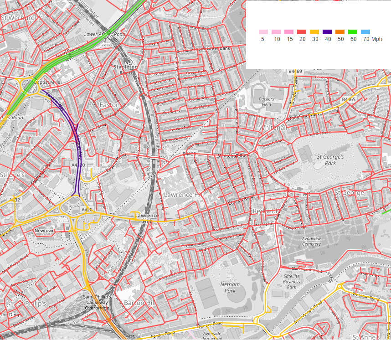
Task: Select the legend label "50"
Action: pos(340,39)
